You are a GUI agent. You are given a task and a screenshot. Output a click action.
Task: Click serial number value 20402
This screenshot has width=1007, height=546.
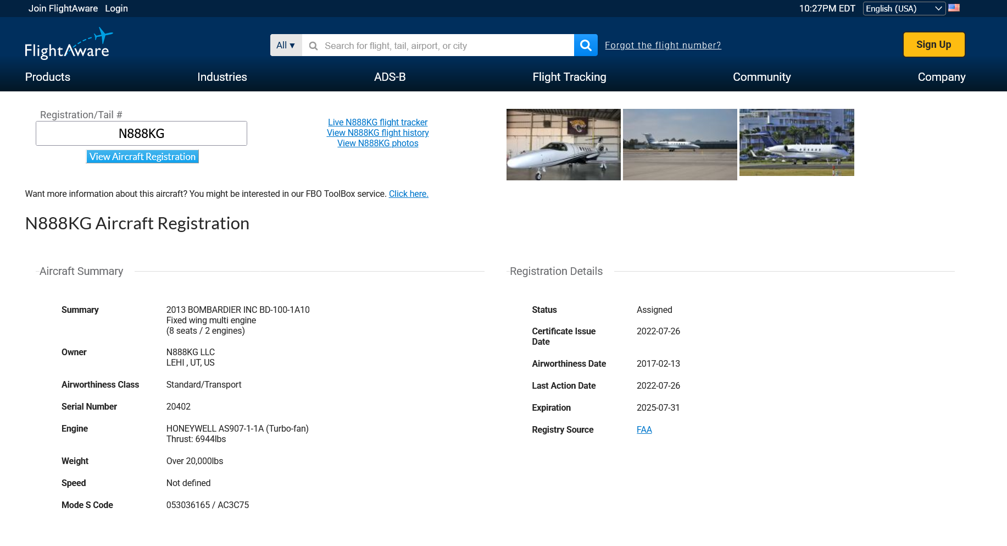pos(179,406)
